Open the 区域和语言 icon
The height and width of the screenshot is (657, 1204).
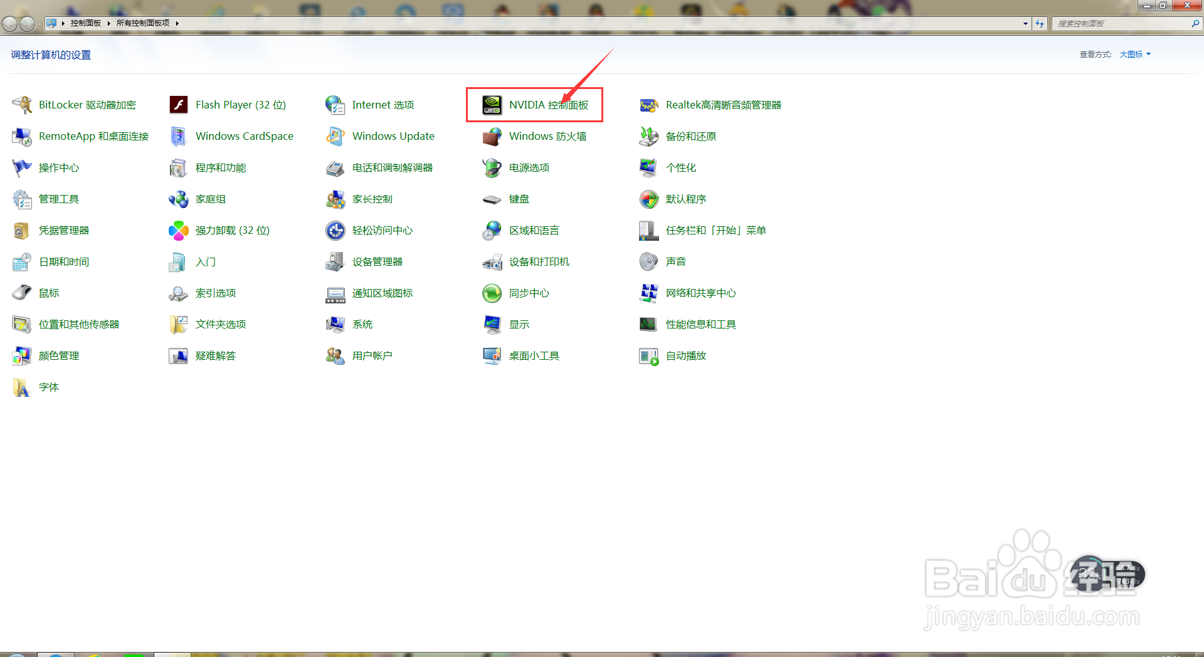pyautogui.click(x=492, y=230)
